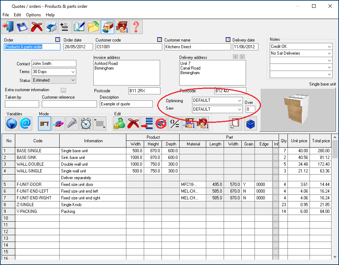This screenshot has width=339, height=265.
Task: Save the order with the floppy disk icon
Action: tap(22, 27)
